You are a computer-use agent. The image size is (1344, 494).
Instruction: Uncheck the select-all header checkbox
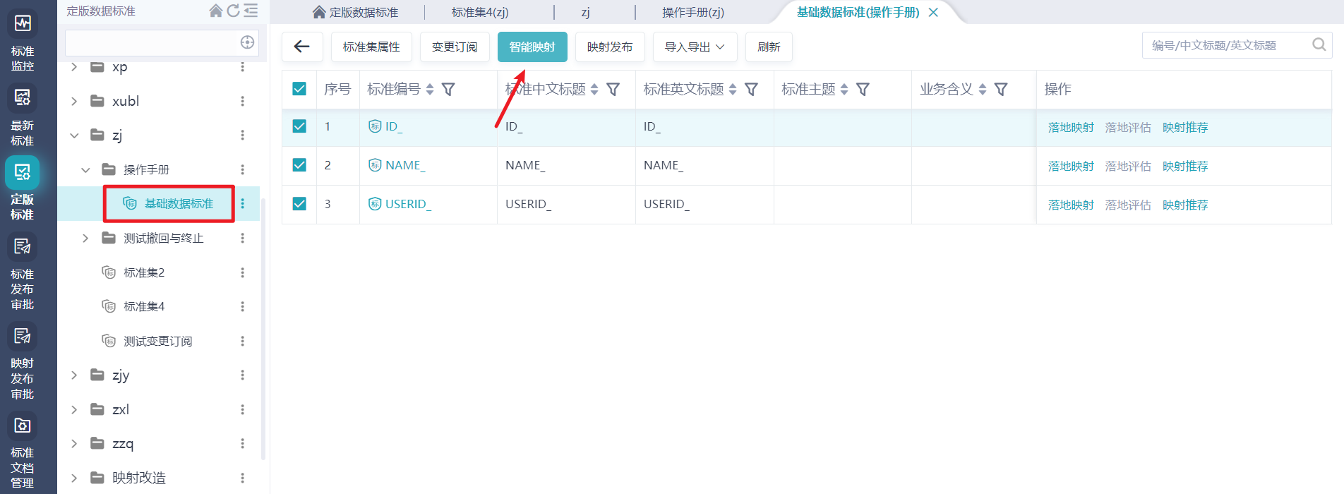pos(299,89)
